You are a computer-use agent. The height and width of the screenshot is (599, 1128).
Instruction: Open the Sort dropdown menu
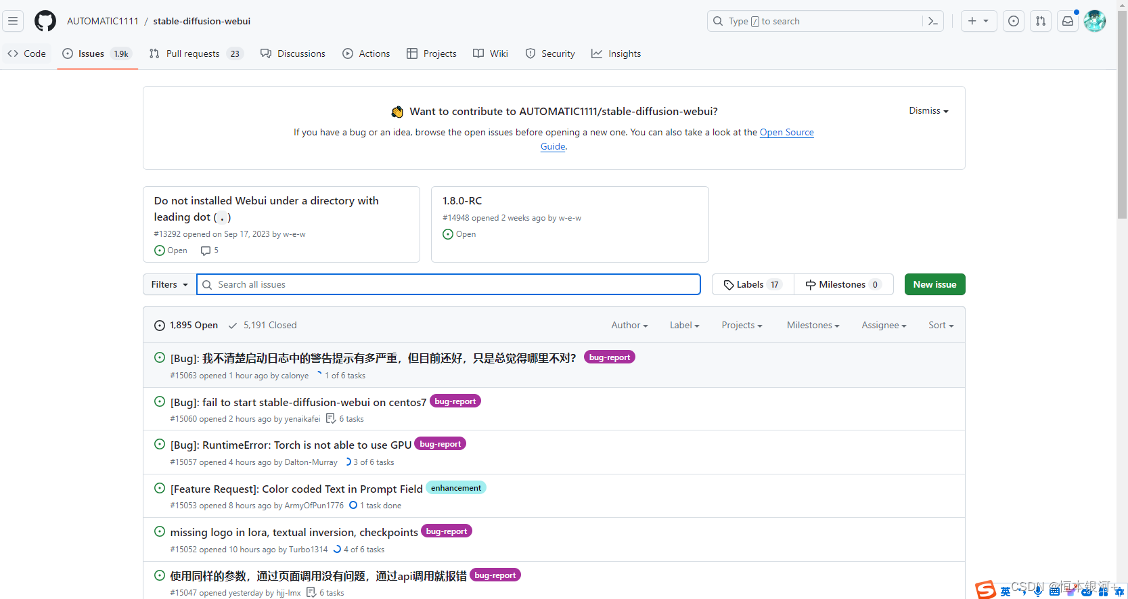pyautogui.click(x=941, y=326)
